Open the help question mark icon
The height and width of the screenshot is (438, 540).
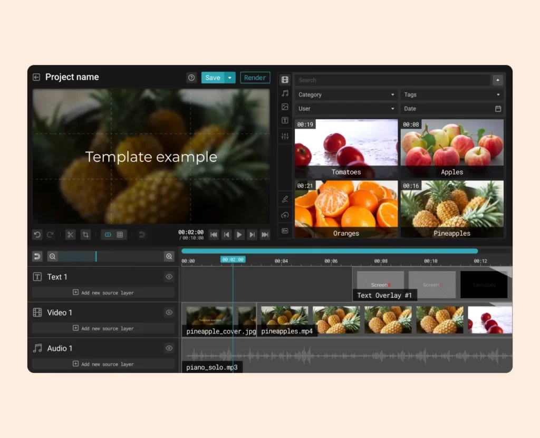(191, 78)
